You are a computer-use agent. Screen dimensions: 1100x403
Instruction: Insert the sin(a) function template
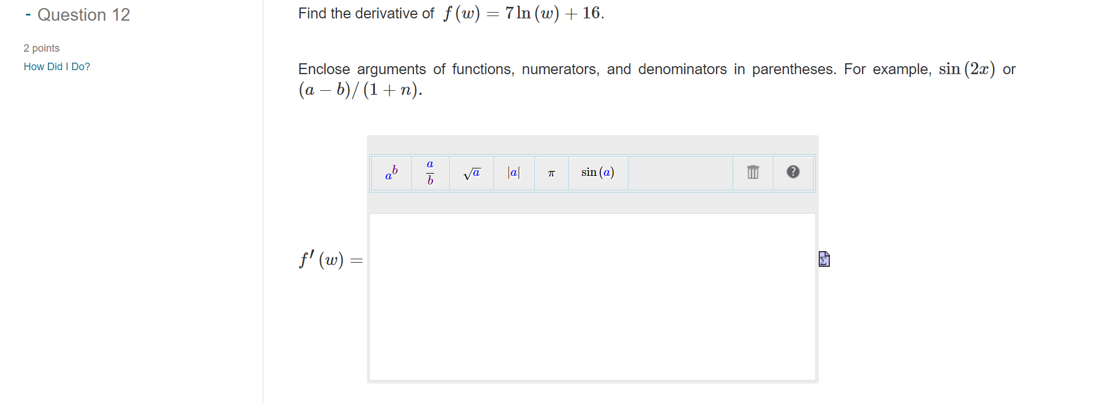click(598, 173)
